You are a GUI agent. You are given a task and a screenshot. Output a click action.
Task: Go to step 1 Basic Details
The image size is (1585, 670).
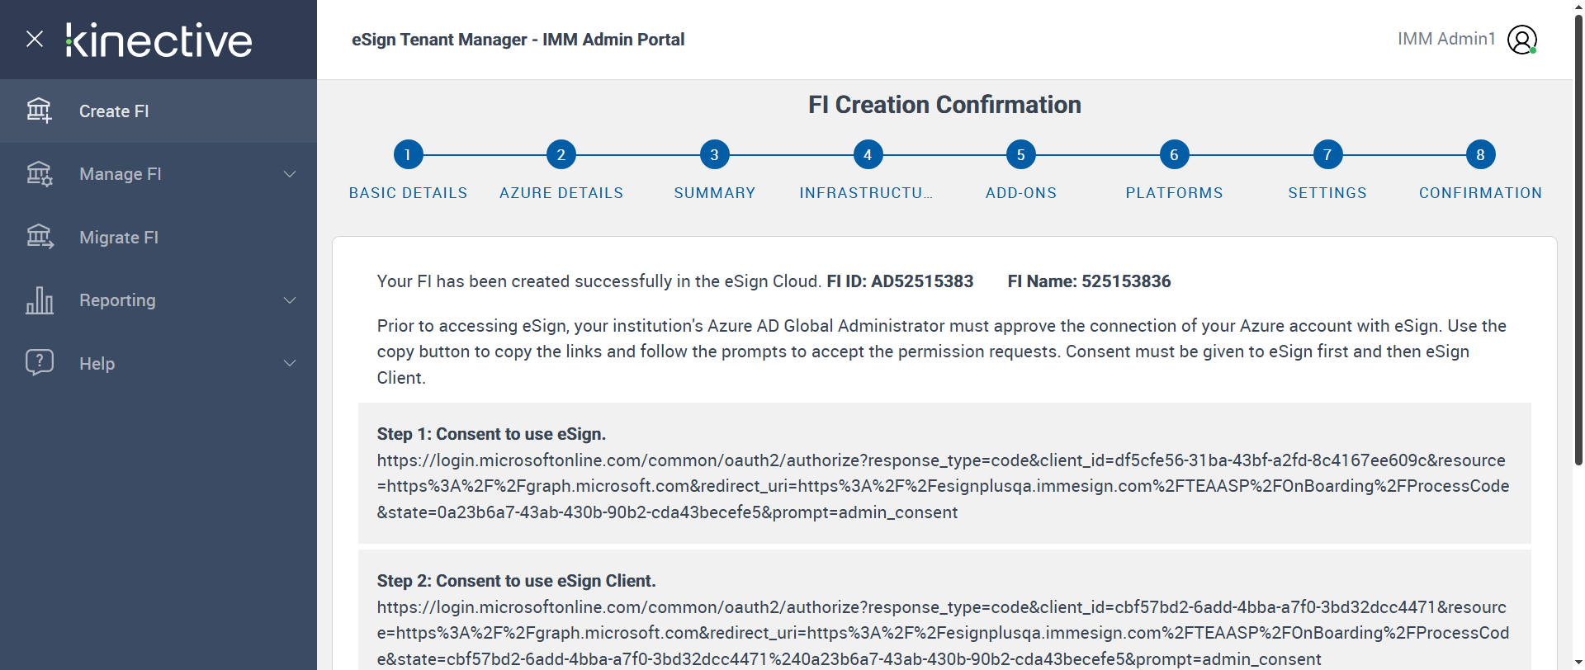408,154
